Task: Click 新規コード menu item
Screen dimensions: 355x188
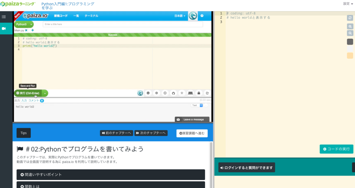Action: click(61, 16)
